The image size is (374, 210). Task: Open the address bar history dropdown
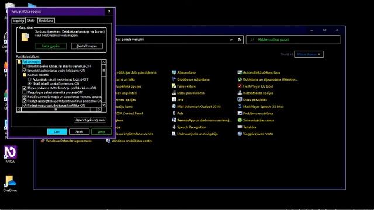[231, 40]
